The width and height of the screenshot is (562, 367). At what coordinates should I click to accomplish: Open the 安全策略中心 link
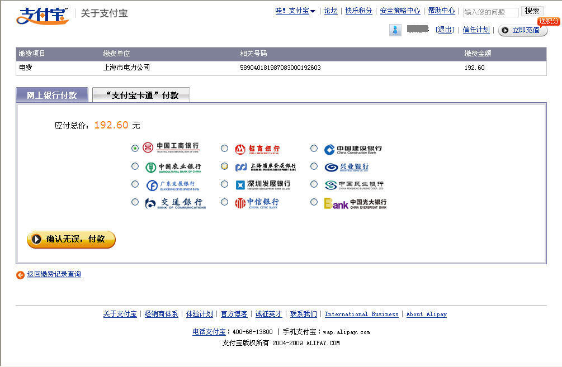click(x=400, y=11)
